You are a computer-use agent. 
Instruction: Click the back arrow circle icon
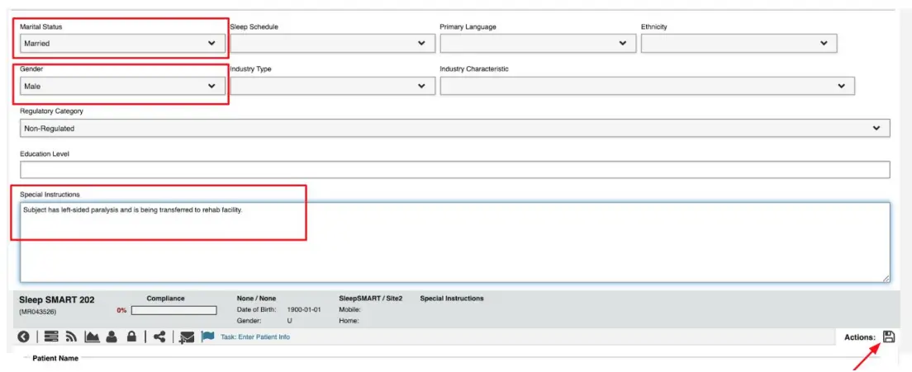pos(24,337)
